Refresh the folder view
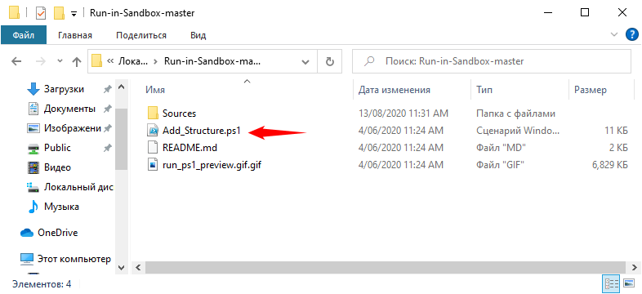The image size is (642, 294). (330, 61)
